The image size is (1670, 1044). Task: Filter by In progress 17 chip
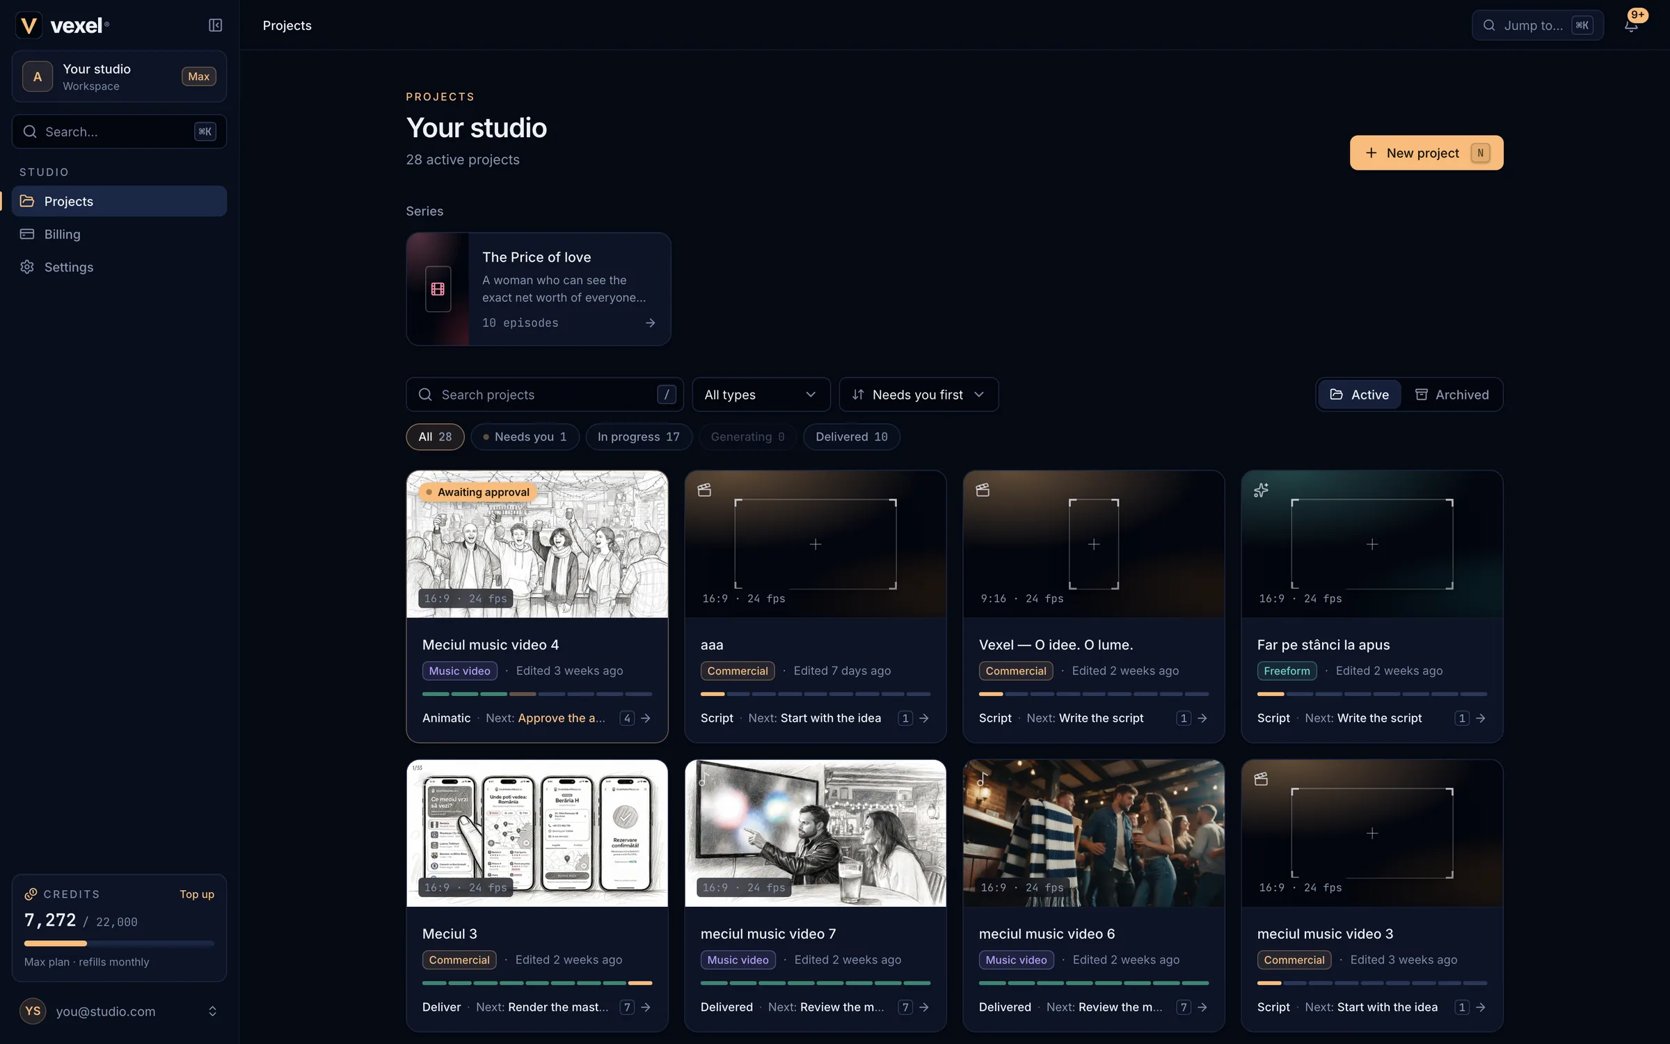tap(639, 437)
